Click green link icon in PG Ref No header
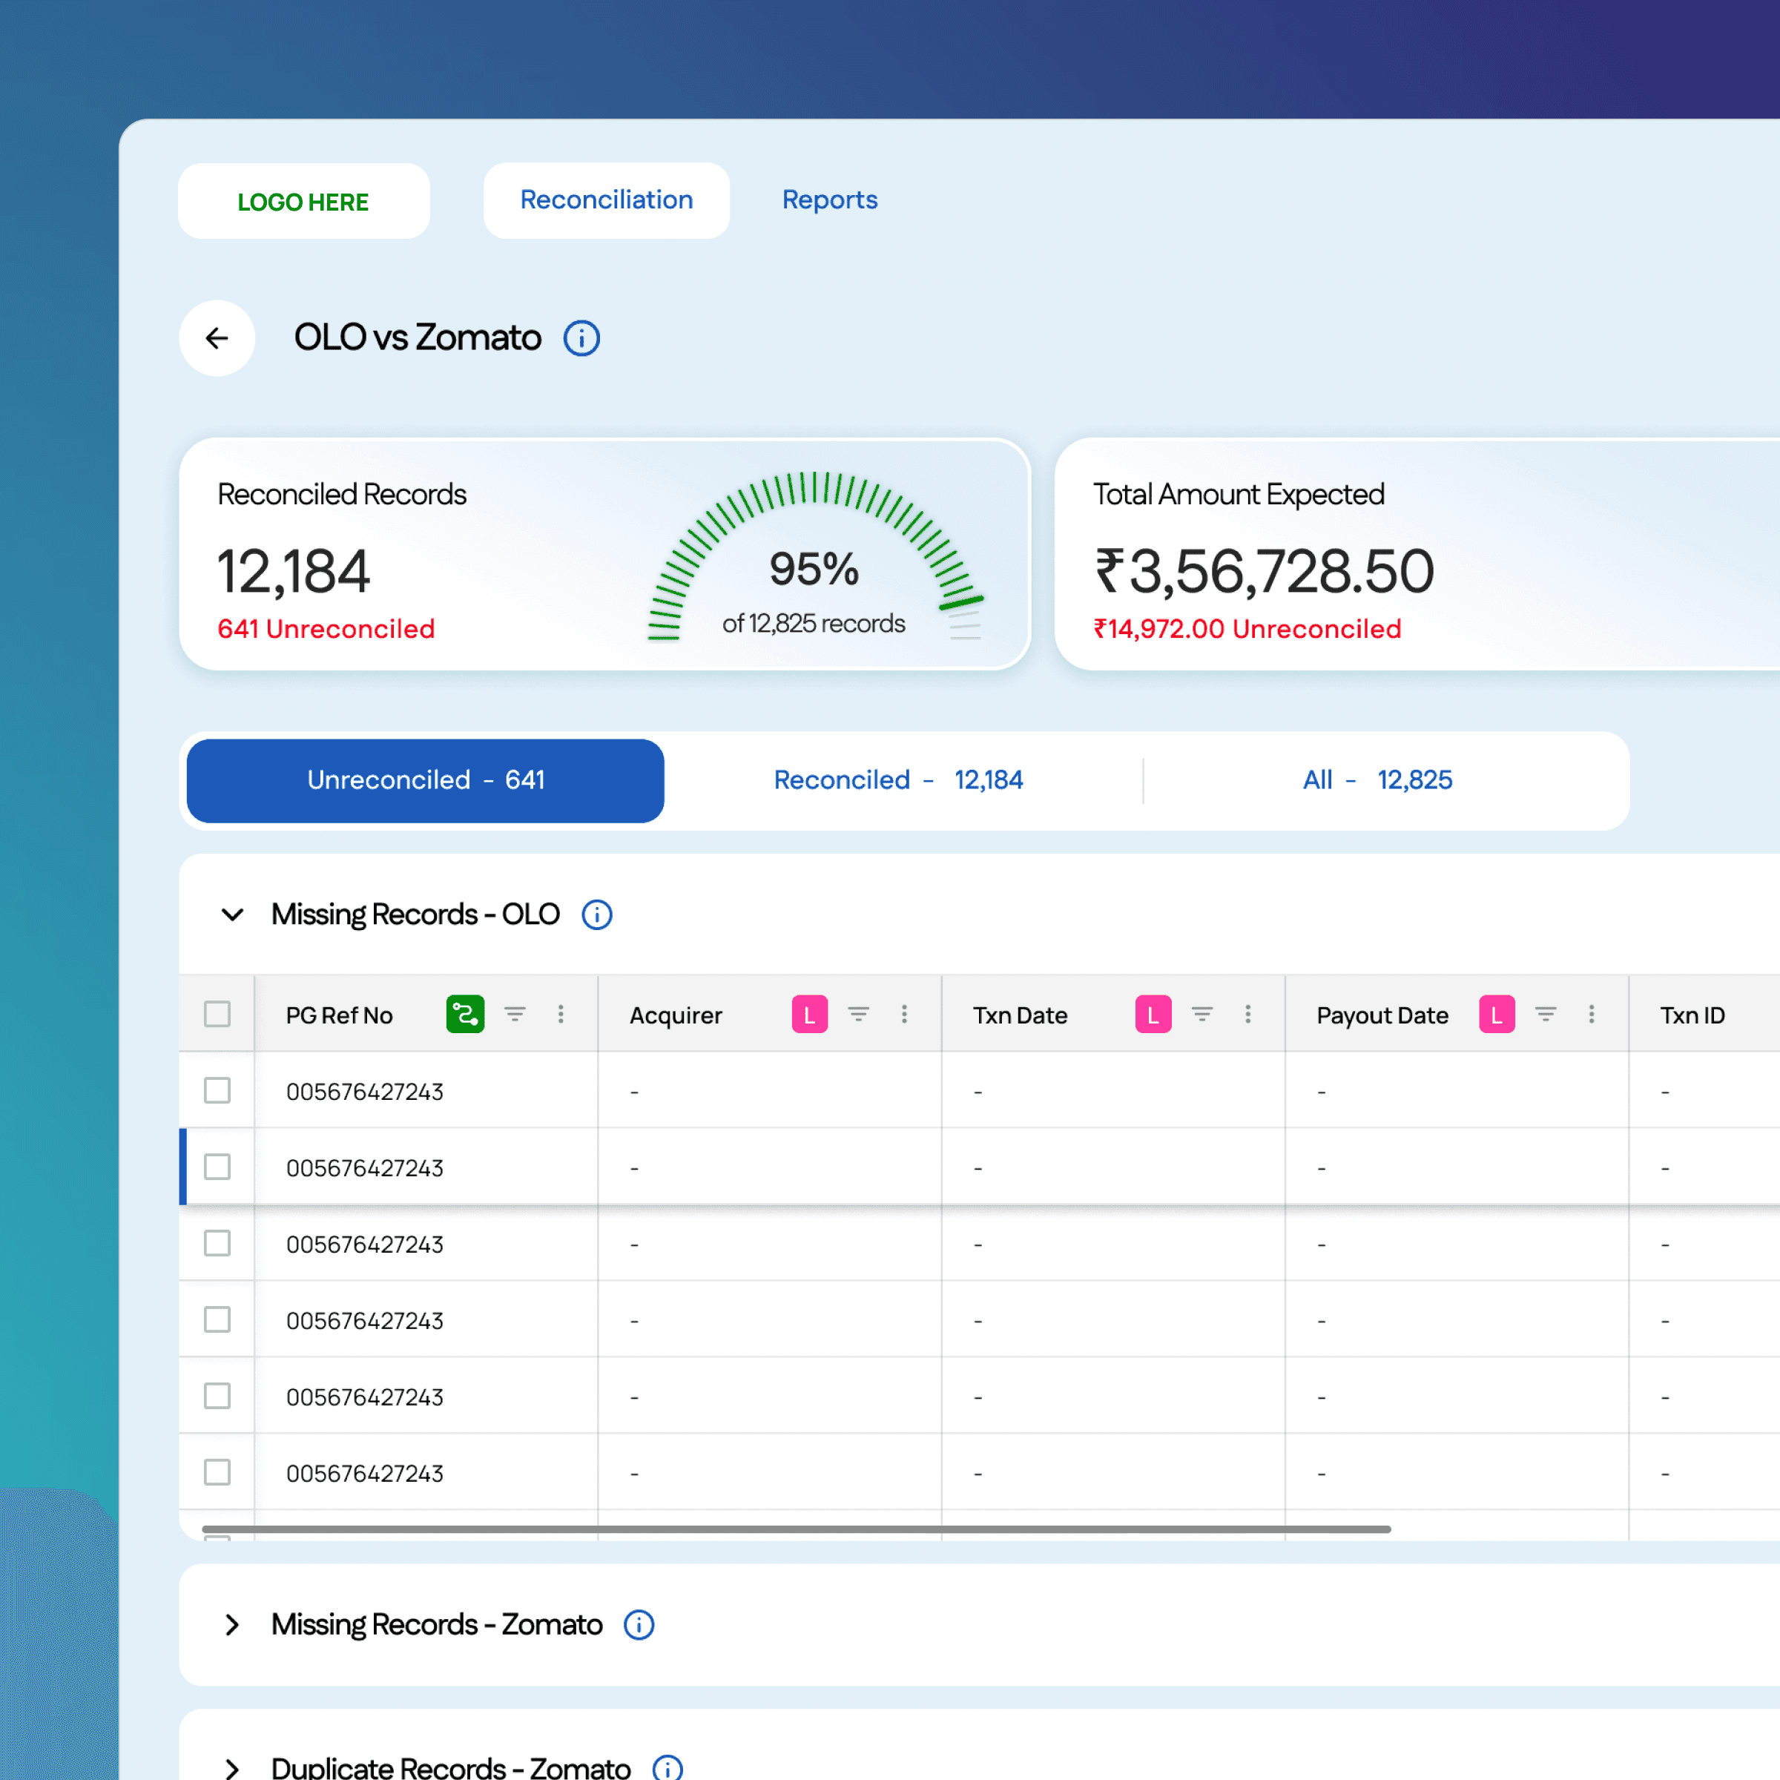Screen dimensions: 1780x1780 coord(465,1015)
